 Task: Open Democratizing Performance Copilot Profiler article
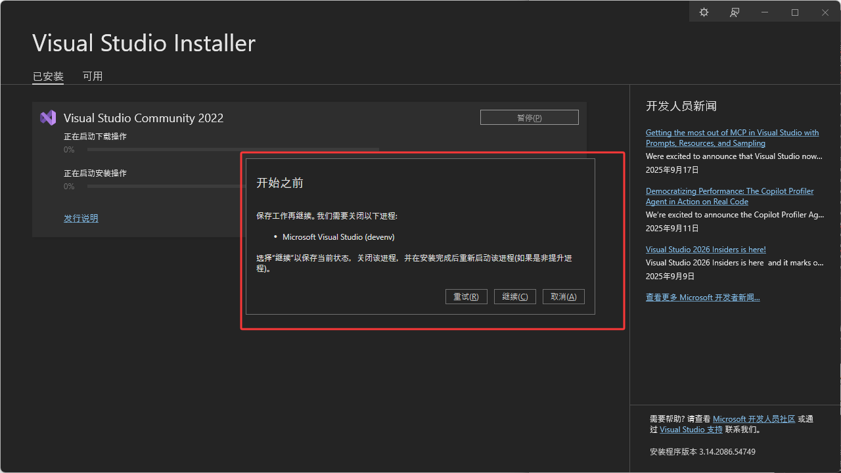click(729, 196)
